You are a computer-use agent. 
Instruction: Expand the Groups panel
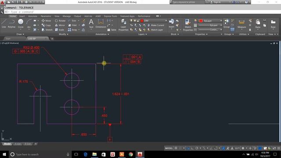click(229, 34)
